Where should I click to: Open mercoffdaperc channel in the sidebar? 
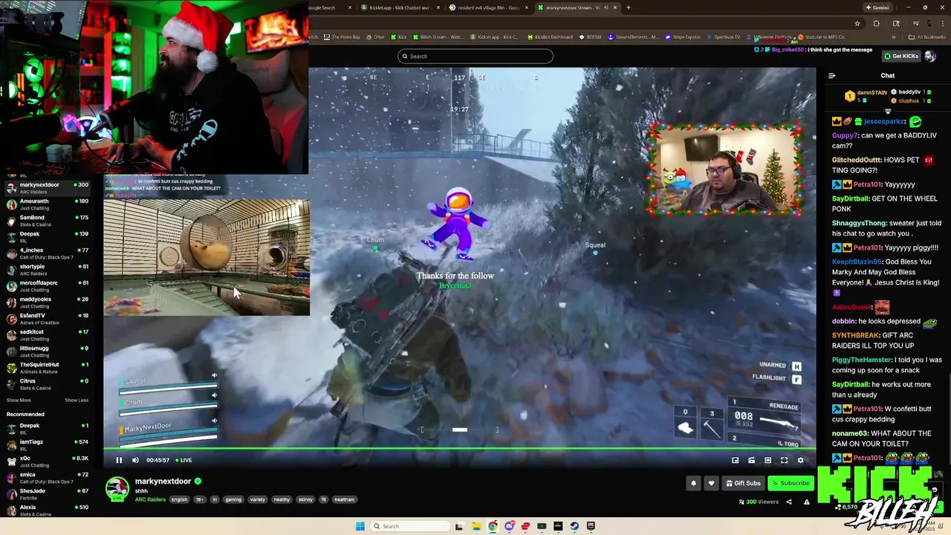point(48,286)
